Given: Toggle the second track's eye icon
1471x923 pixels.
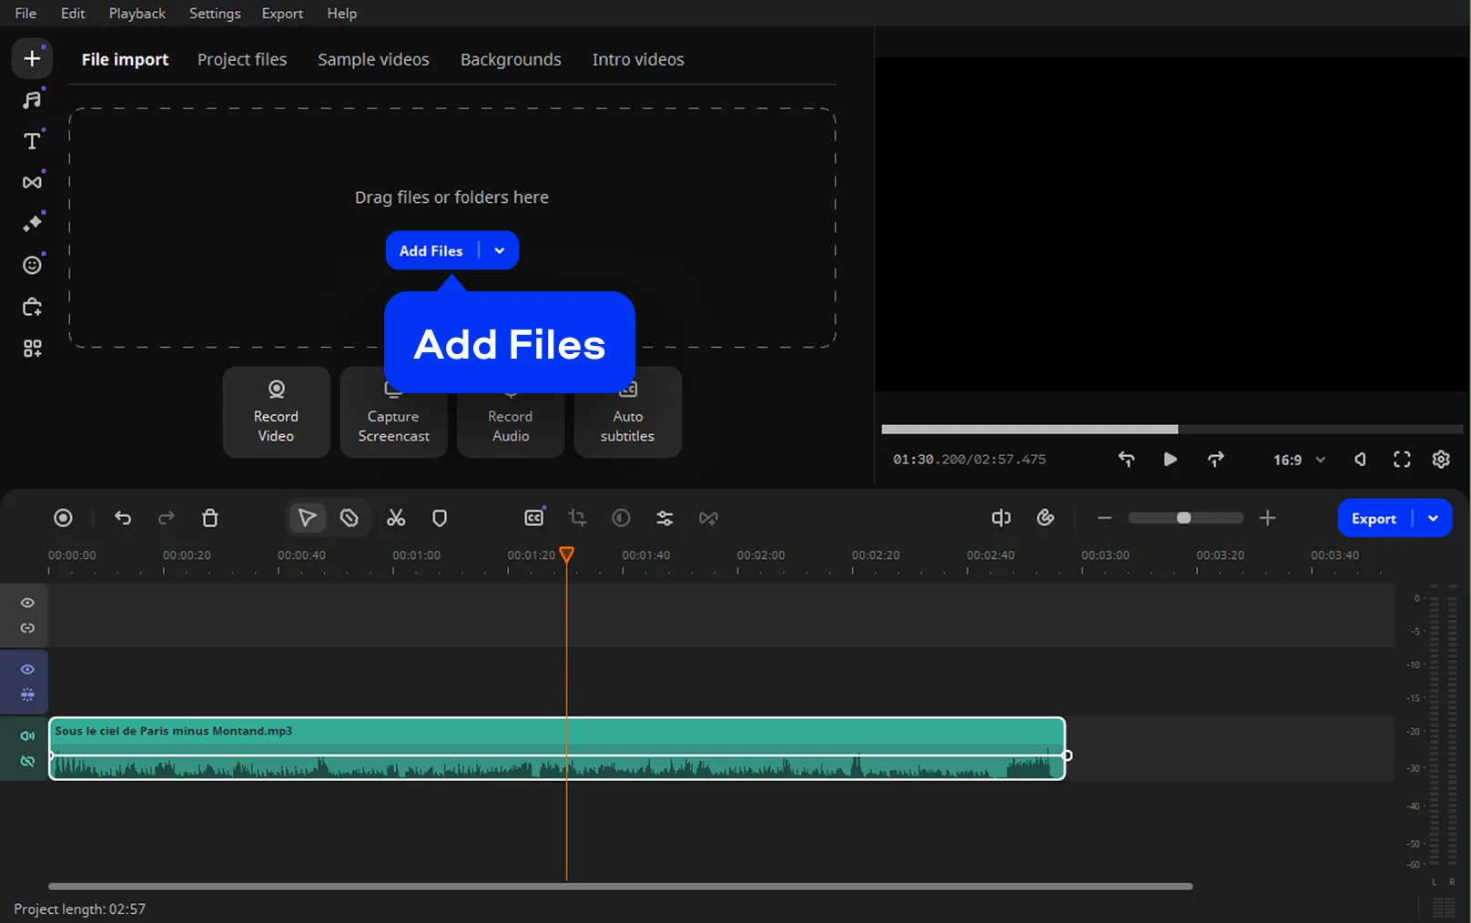Looking at the screenshot, I should point(27,669).
